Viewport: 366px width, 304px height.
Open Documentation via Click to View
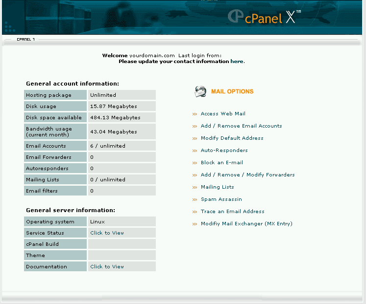tap(107, 267)
